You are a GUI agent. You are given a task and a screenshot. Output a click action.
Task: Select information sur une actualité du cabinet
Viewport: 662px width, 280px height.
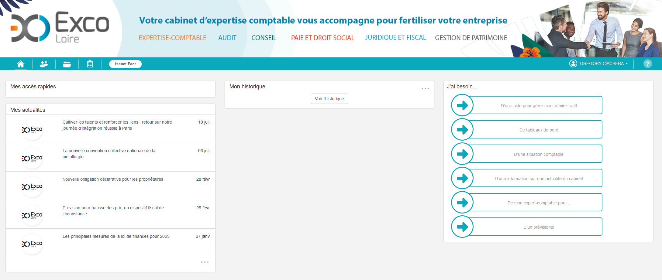pyautogui.click(x=538, y=179)
